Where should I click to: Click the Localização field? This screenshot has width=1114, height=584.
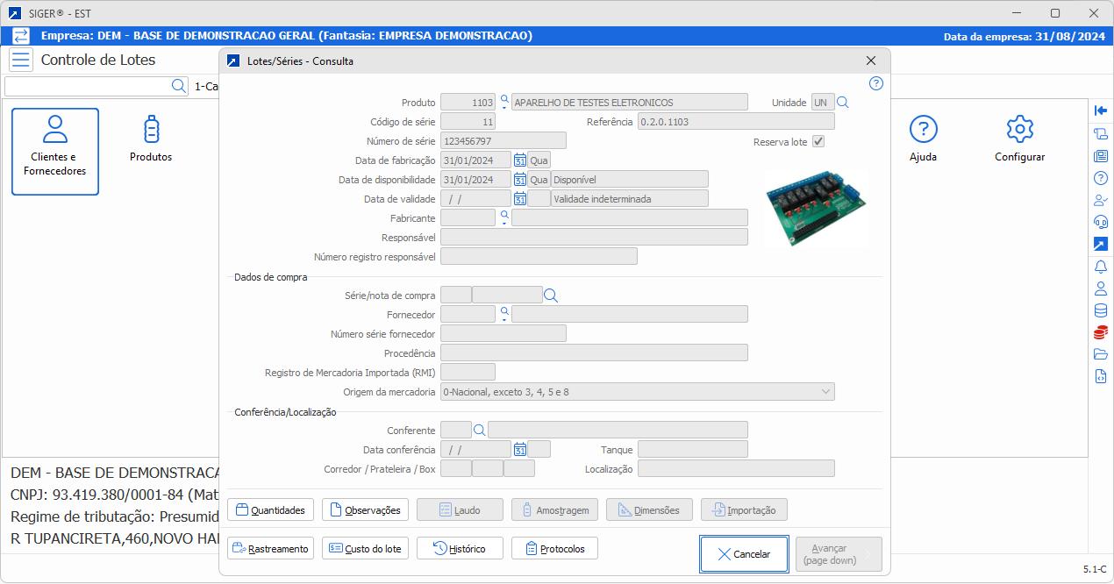(x=736, y=469)
